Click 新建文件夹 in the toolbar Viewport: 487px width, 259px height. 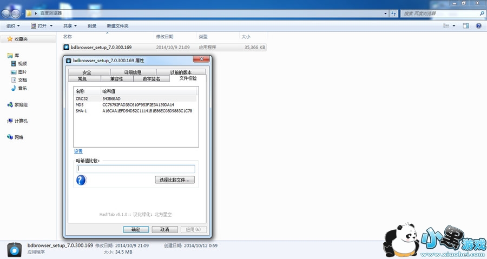click(118, 26)
